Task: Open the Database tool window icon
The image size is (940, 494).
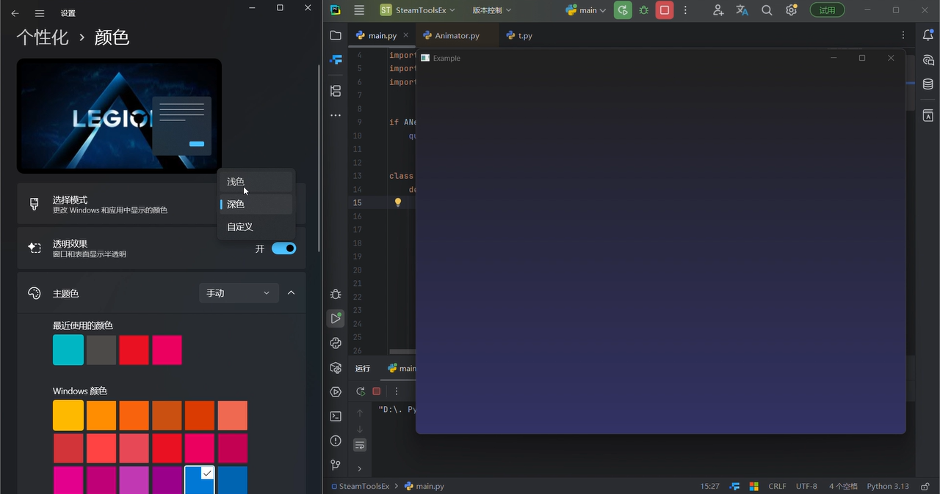Action: click(x=928, y=84)
